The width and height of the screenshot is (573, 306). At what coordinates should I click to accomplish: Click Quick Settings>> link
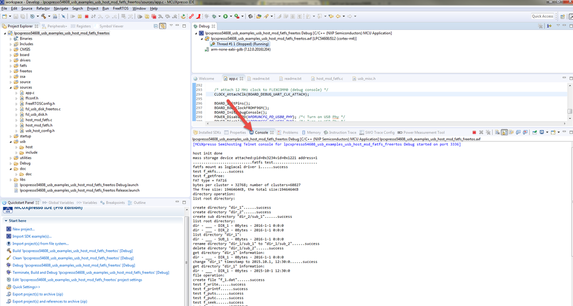(x=26, y=287)
